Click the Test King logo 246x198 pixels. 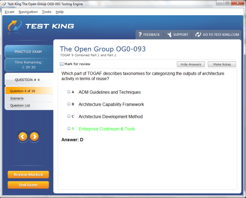[41, 26]
